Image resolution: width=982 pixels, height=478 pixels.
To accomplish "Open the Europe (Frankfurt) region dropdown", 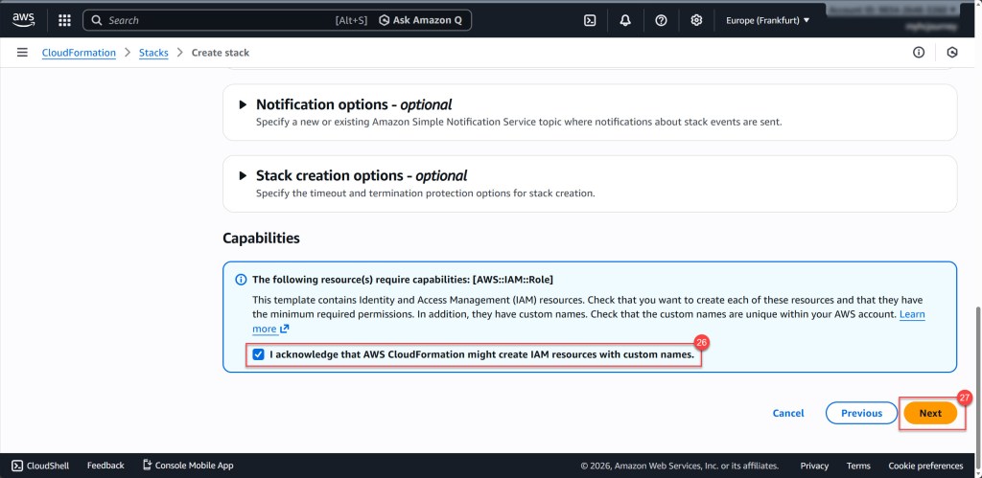I will tap(767, 20).
